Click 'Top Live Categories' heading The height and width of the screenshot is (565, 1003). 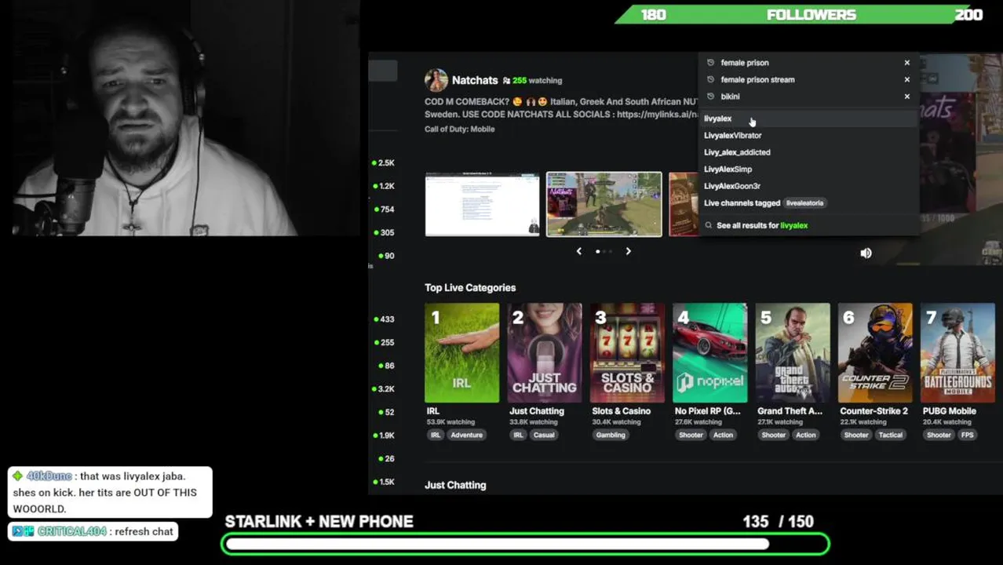pos(470,287)
